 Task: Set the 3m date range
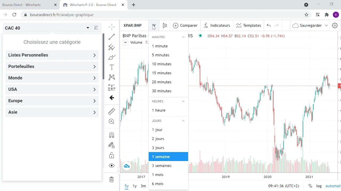coord(143,186)
